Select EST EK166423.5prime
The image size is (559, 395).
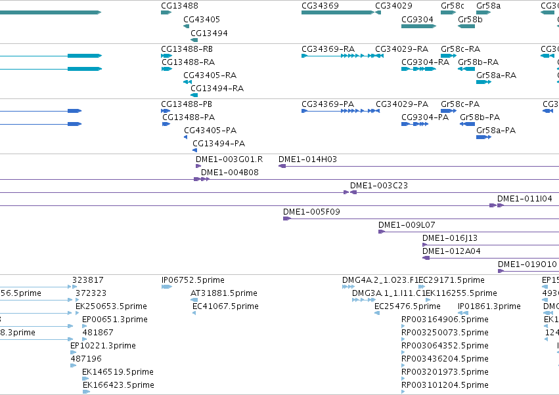coord(86,392)
